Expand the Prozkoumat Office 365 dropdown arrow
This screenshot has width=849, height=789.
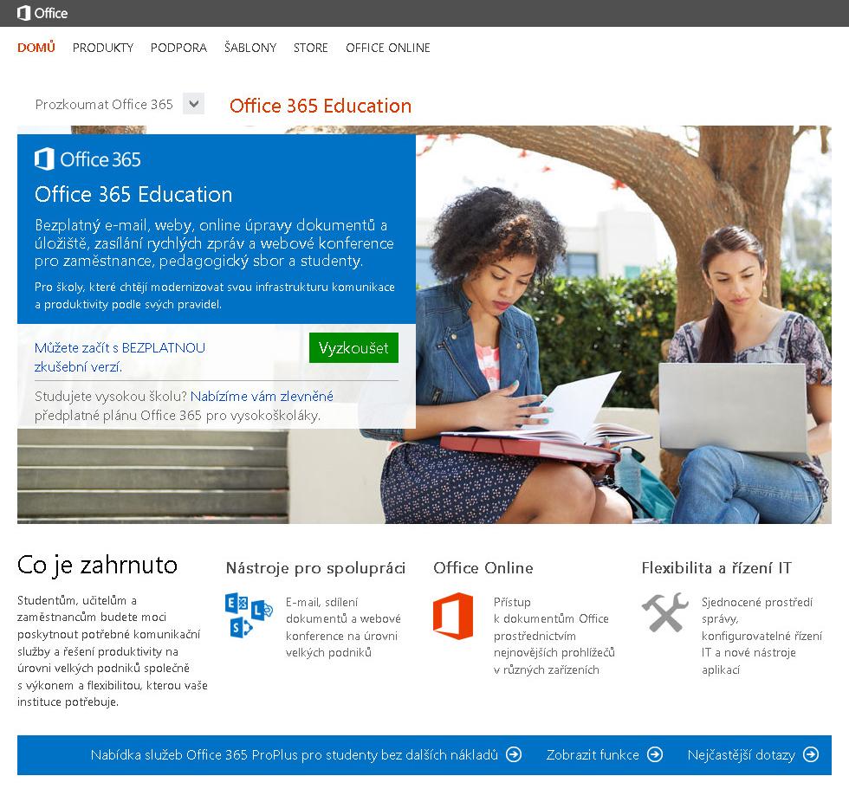pos(193,103)
